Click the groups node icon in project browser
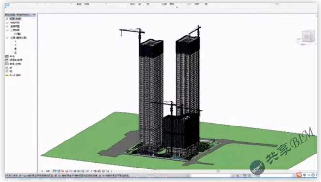Screen dimensions: 321x182 (x=7, y=71)
